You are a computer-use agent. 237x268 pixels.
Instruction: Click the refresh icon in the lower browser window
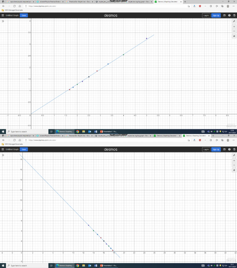[x=14, y=140]
